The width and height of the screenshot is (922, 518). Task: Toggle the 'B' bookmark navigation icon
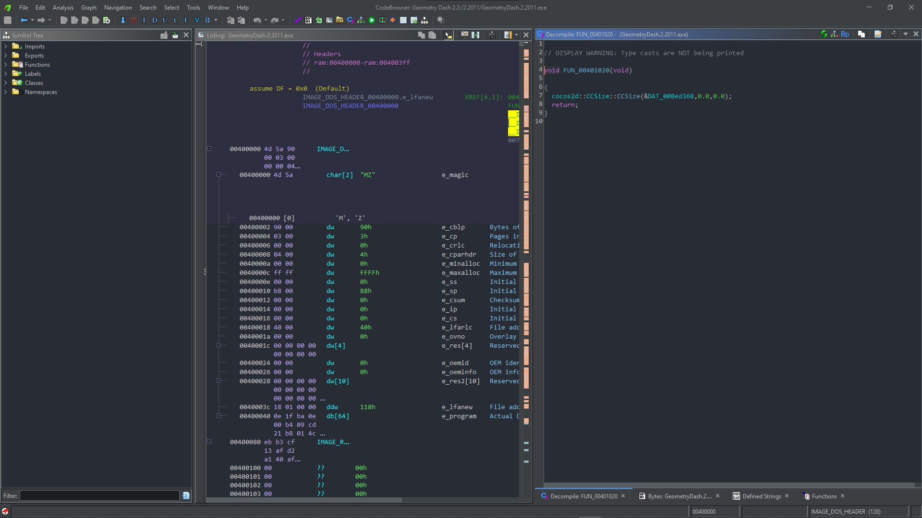(x=207, y=20)
